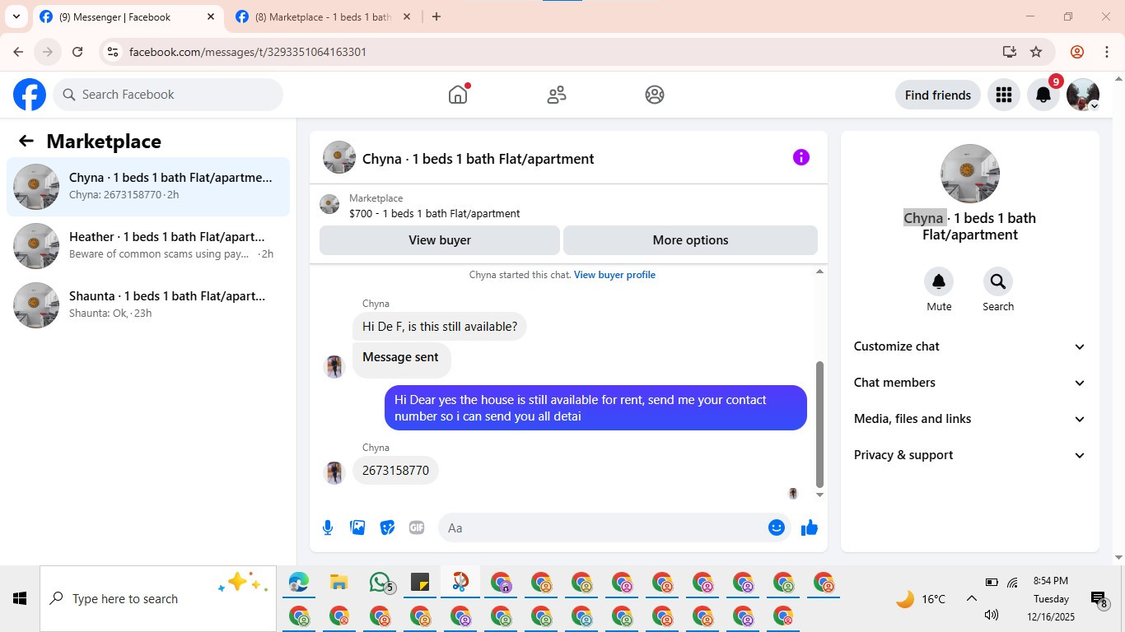The width and height of the screenshot is (1125, 632).
Task: Expand the Privacy & support section
Action: [970, 455]
